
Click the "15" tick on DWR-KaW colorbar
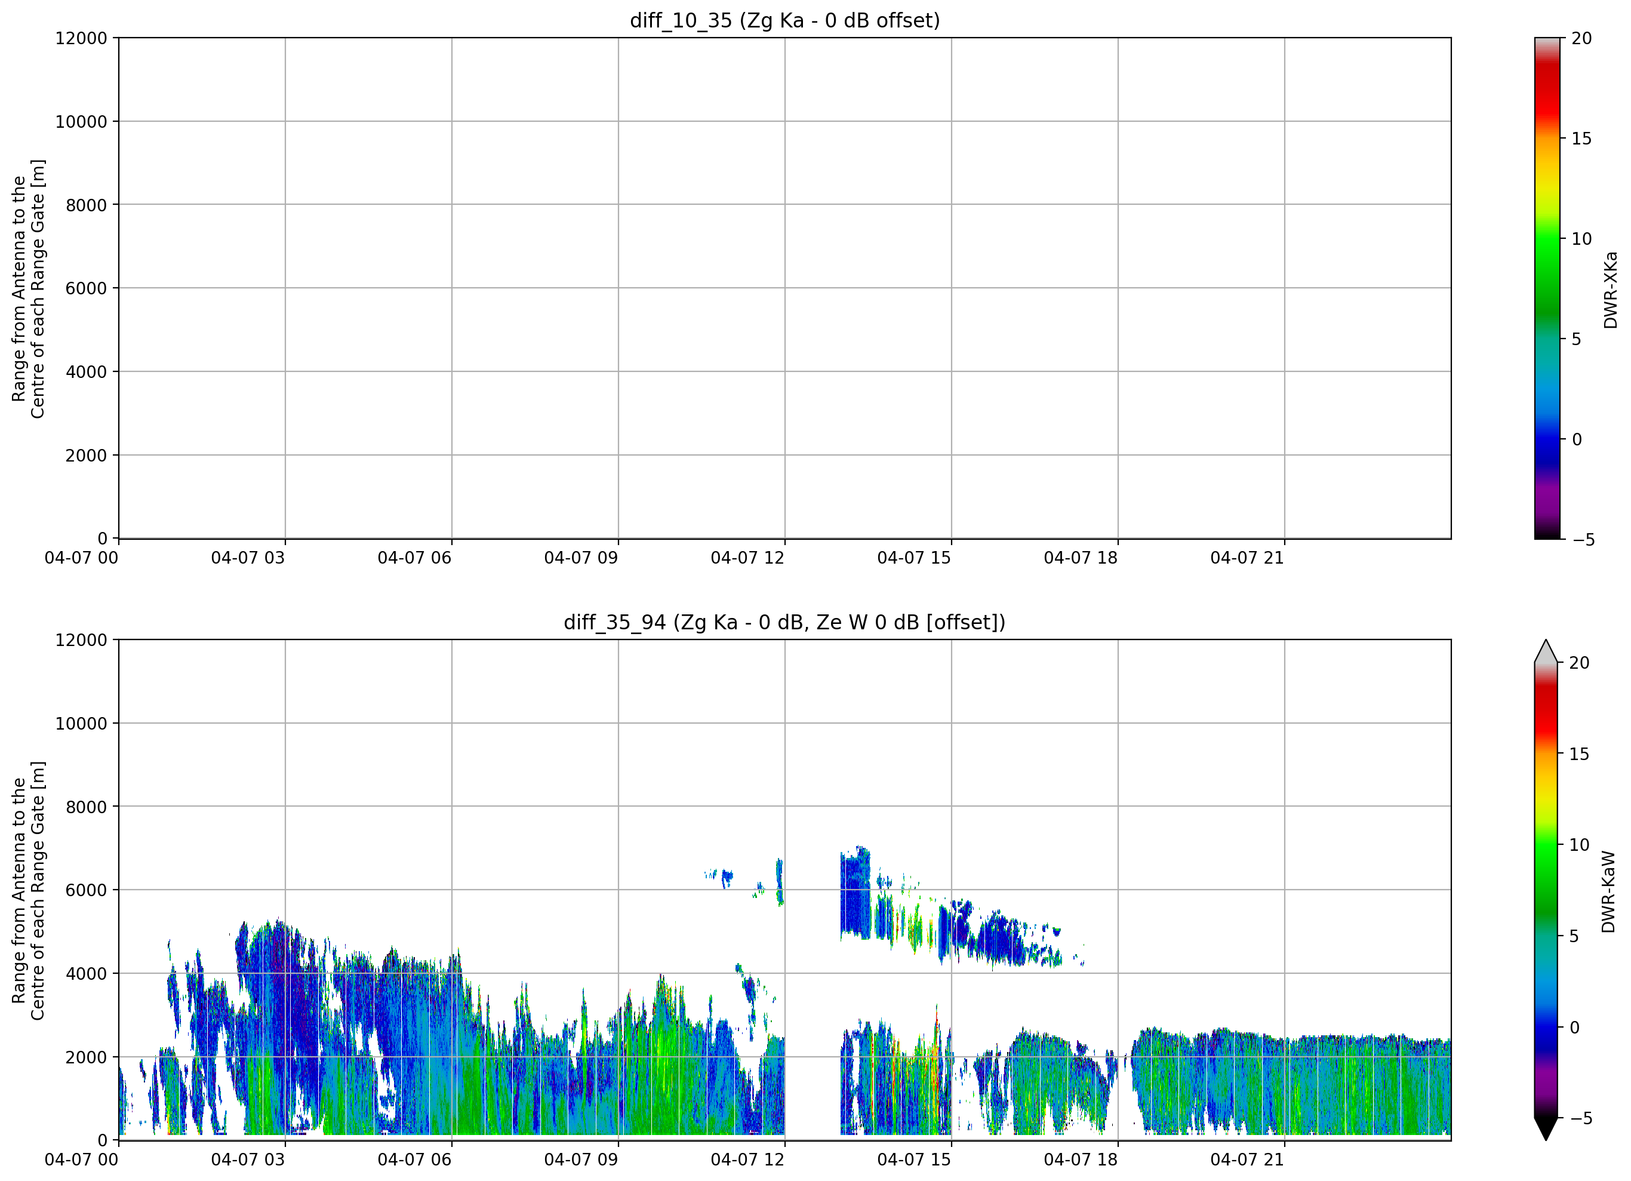pos(1579,753)
